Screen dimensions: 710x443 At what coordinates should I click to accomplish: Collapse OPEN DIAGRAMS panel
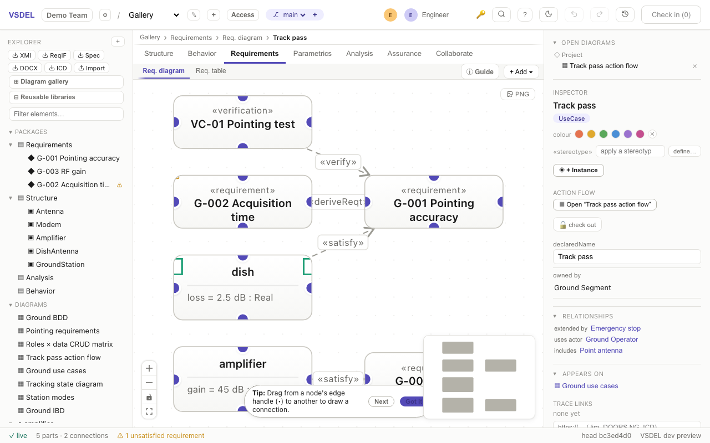click(x=555, y=43)
